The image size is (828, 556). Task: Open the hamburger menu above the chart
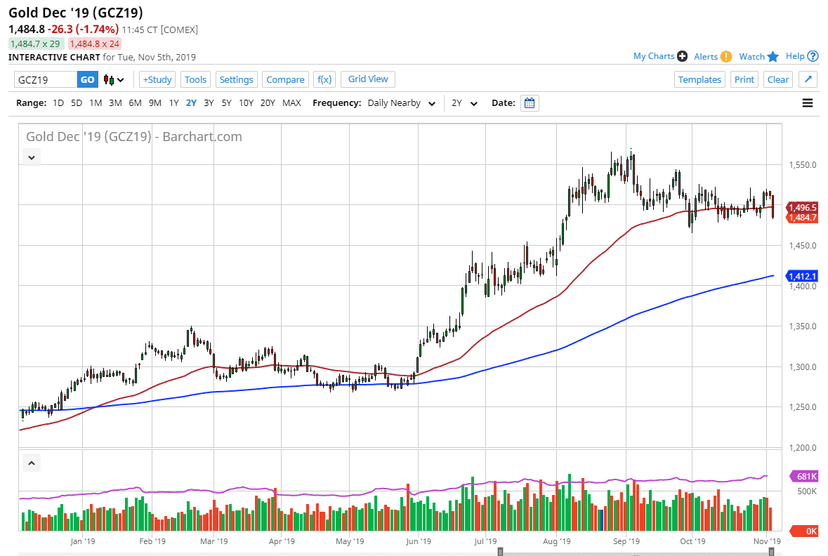click(x=808, y=102)
